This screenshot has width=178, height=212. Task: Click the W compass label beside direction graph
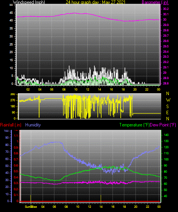point(168,100)
